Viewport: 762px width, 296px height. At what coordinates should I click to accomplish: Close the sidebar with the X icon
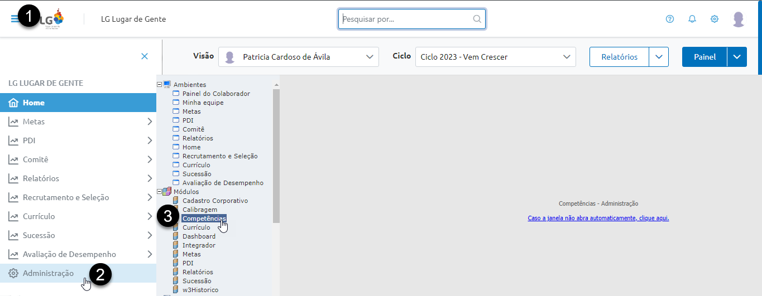click(145, 56)
